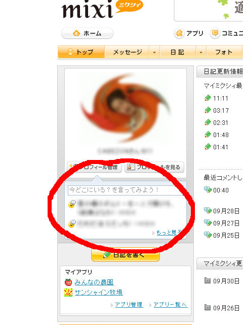243x325 pixels.
Task: Click the 日記を書く button
Action: pyautogui.click(x=126, y=254)
